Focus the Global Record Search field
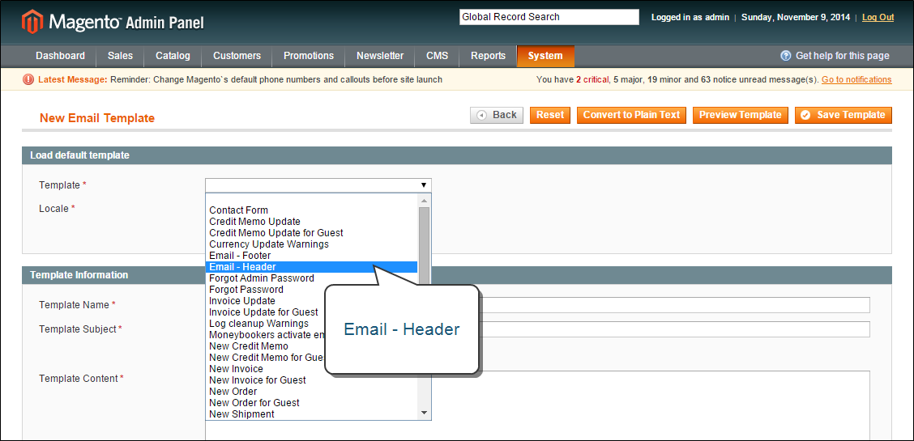The image size is (914, 441). 549,17
